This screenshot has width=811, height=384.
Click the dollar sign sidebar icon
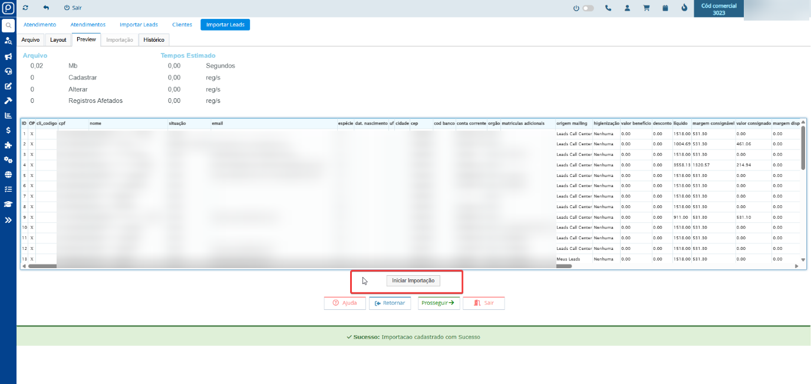point(8,131)
